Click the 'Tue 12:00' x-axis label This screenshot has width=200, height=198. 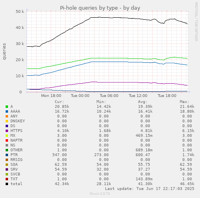138,96
